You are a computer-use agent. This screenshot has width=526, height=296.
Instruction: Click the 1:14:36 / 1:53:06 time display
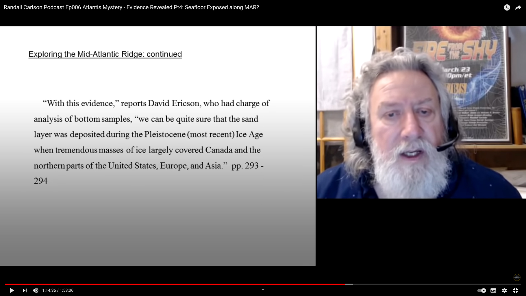pos(58,290)
